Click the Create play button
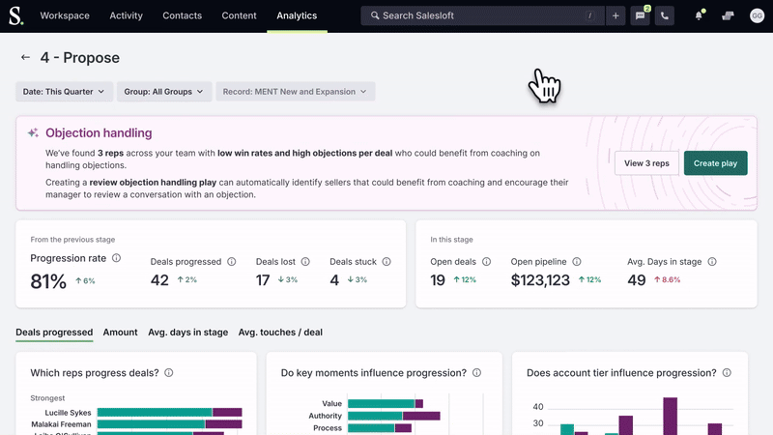Image resolution: width=773 pixels, height=435 pixels. coord(715,163)
